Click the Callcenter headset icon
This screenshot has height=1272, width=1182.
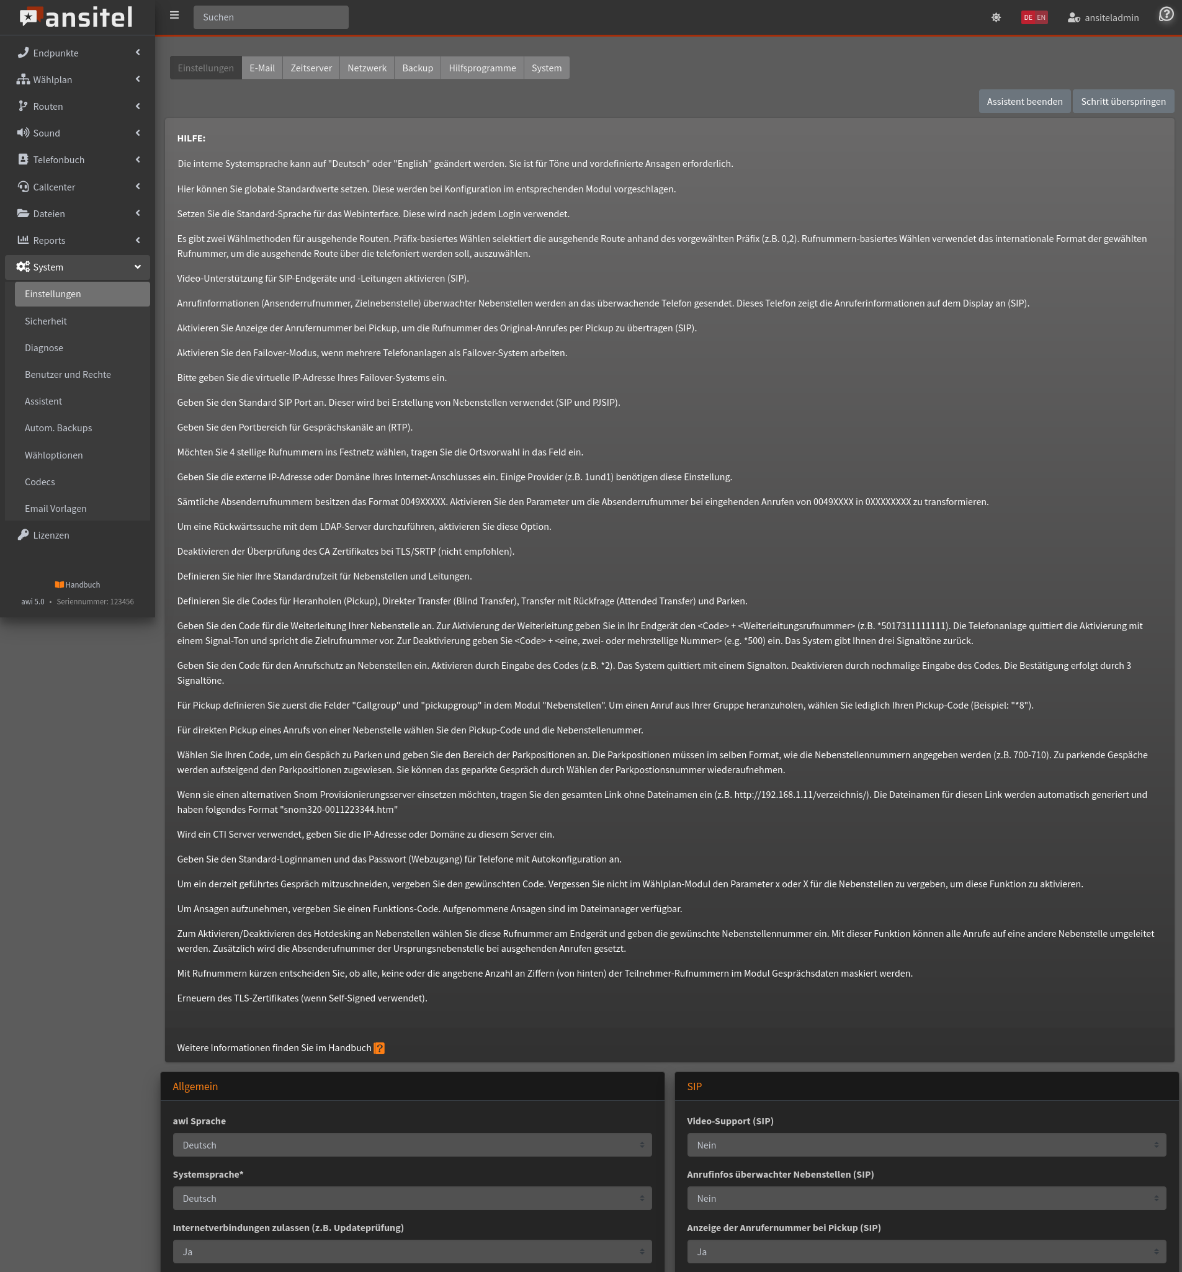tap(23, 187)
